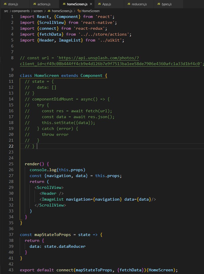Viewport: 204px width, 274px height.
Task: Click 'console' on line 26
Action: point(38,170)
